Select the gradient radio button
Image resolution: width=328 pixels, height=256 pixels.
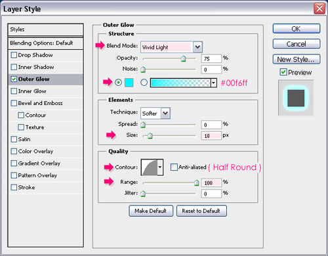[x=144, y=83]
